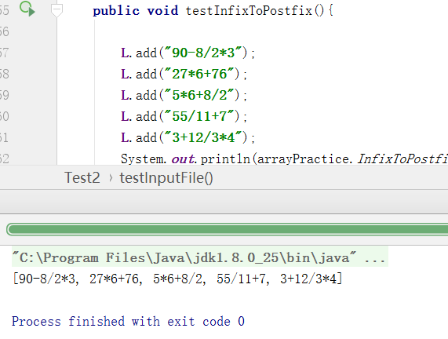Click console output line [90-8/2*3, 27*6+76...]
The width and height of the screenshot is (448, 339).
click(177, 279)
